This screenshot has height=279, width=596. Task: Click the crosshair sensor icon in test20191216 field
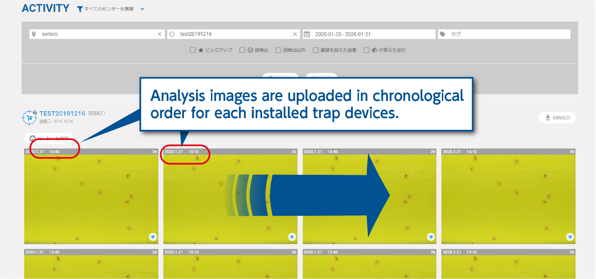pos(172,34)
